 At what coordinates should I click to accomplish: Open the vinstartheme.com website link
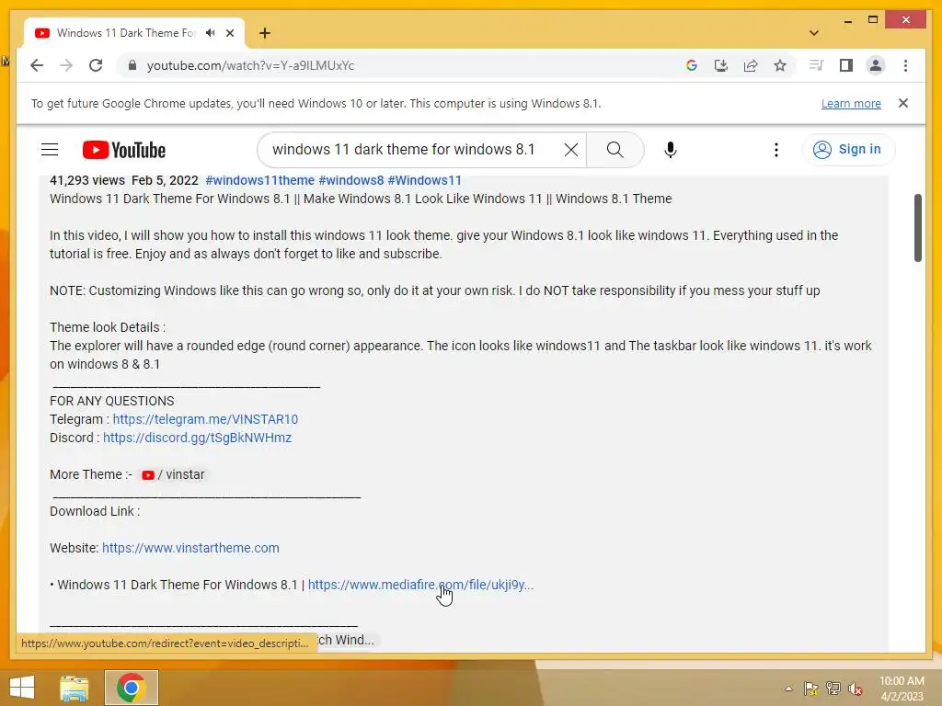tap(190, 548)
